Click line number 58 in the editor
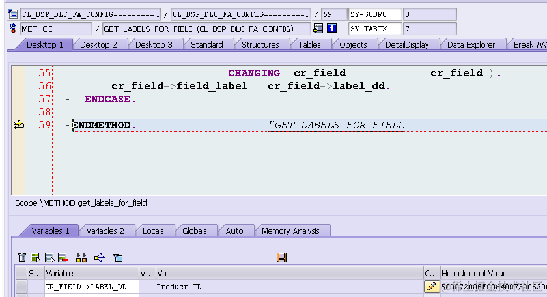Image resolution: width=547 pixels, height=297 pixels. [x=45, y=112]
